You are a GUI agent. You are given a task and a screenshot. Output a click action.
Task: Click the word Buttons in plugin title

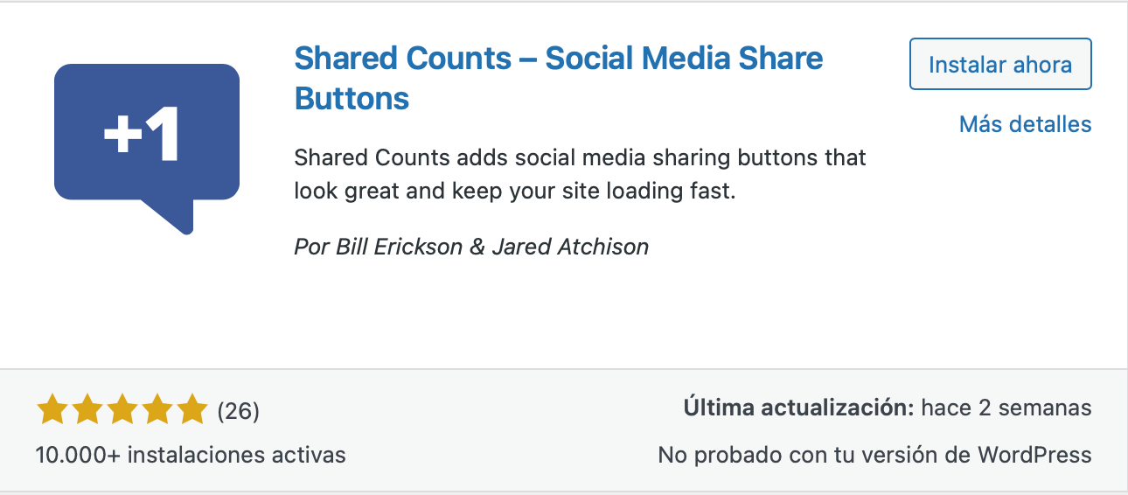(352, 98)
